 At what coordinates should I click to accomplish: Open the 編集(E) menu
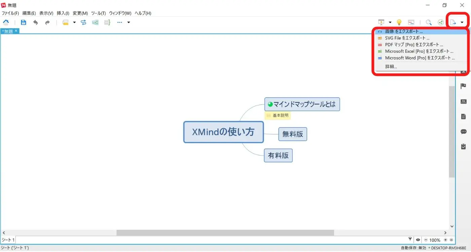click(29, 13)
